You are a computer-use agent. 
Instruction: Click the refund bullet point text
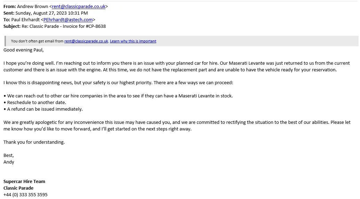45,109
